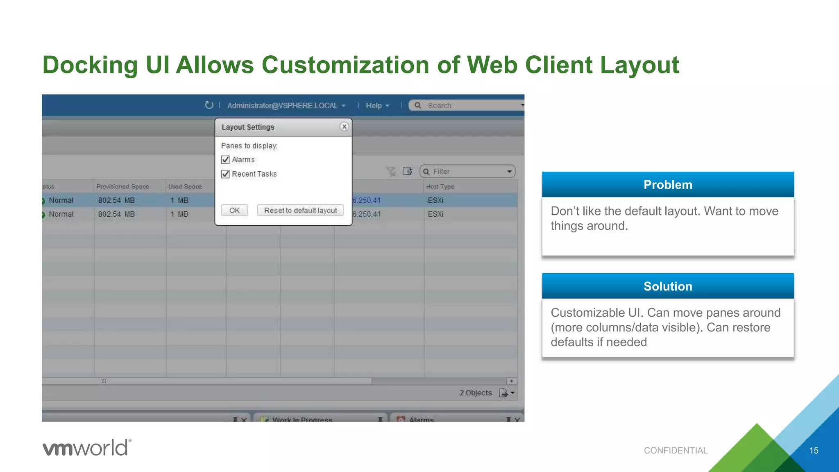The width and height of the screenshot is (839, 472).
Task: Sort by Provisioned Space column header
Action: [x=123, y=186]
